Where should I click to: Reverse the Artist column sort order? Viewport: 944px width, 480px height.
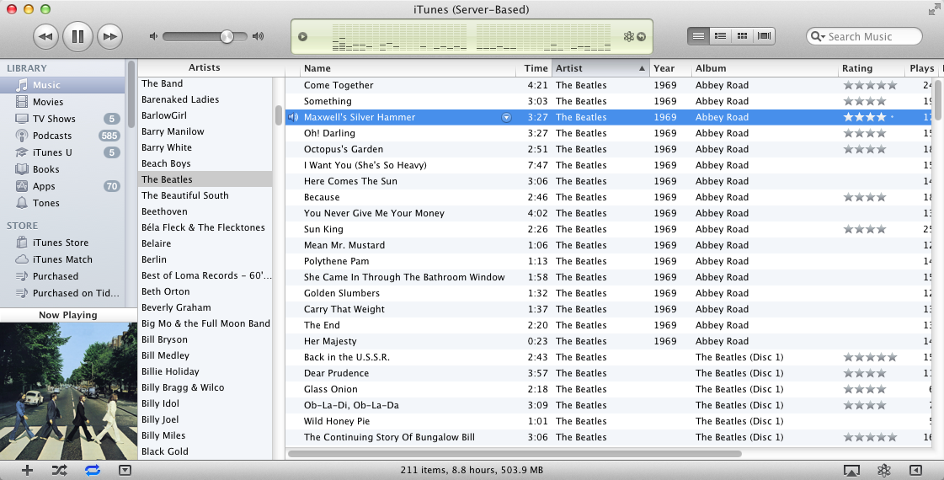[600, 69]
